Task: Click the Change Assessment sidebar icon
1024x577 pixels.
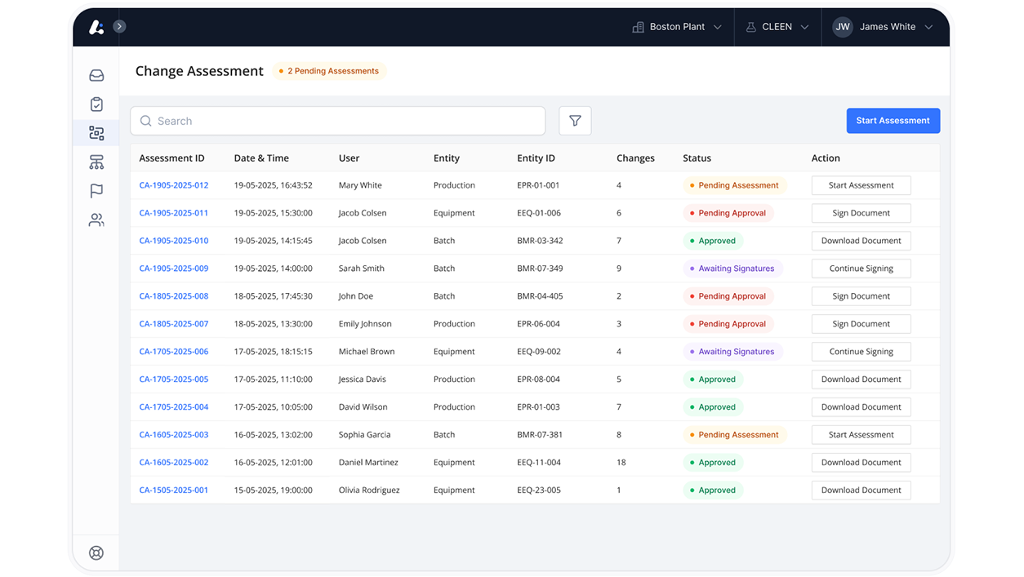Action: click(x=96, y=132)
